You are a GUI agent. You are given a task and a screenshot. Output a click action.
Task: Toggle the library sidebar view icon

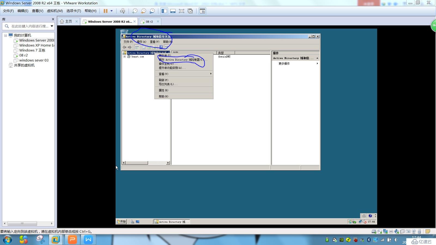[x=164, y=11]
